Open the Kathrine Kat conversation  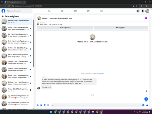(x=16, y=49)
